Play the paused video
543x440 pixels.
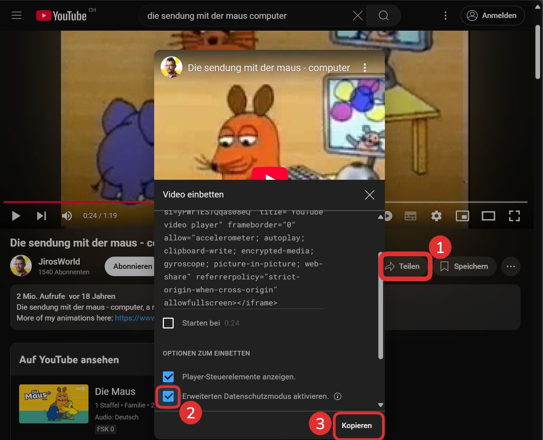point(16,216)
